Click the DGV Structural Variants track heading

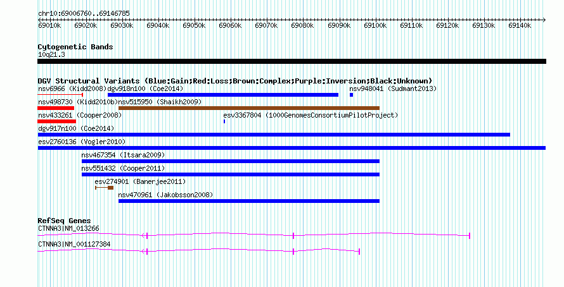tap(235, 81)
